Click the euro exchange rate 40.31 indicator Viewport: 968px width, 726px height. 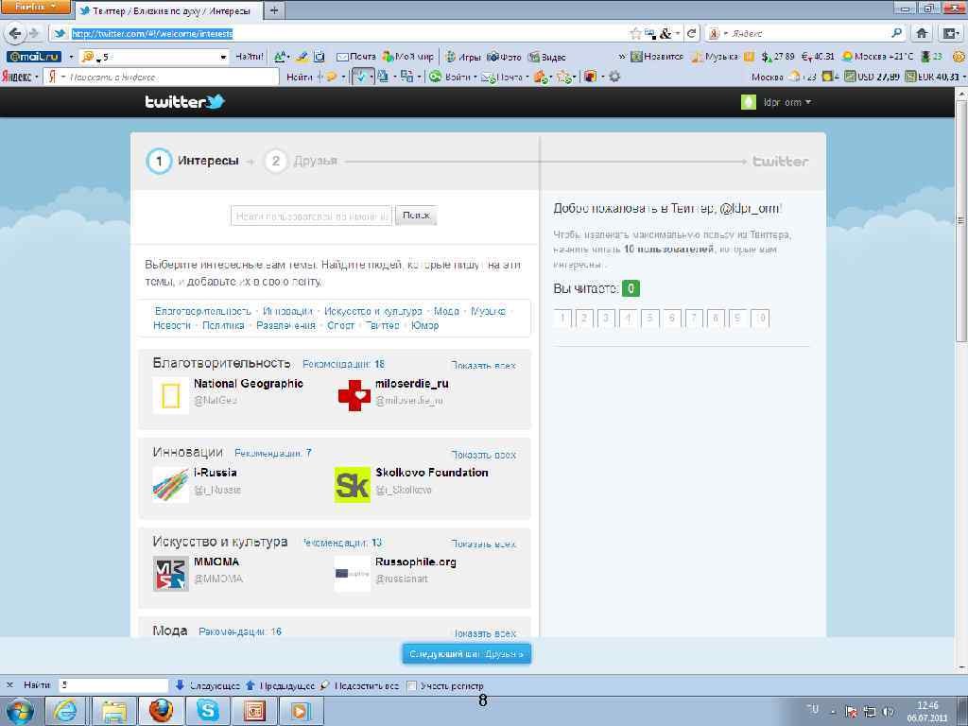tap(818, 57)
